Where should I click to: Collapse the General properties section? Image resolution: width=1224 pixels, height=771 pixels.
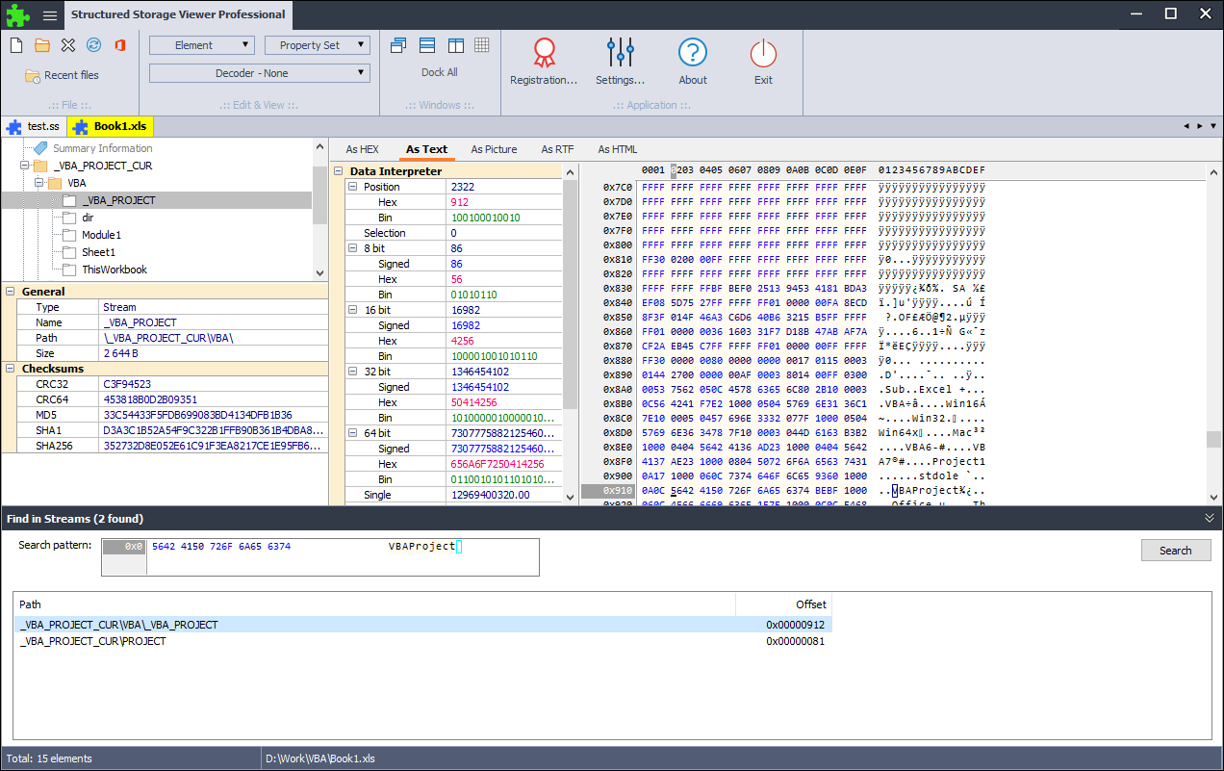click(x=11, y=292)
